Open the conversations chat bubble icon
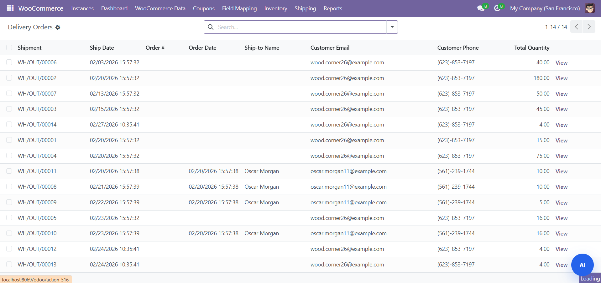This screenshot has width=601, height=283. pos(481,8)
